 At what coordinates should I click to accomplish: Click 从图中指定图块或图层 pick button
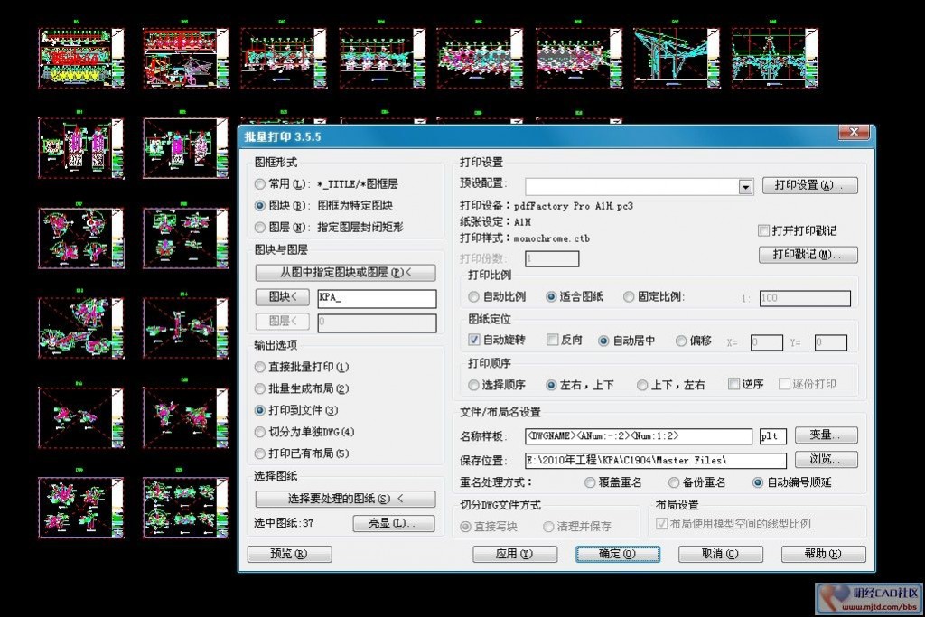tap(345, 273)
